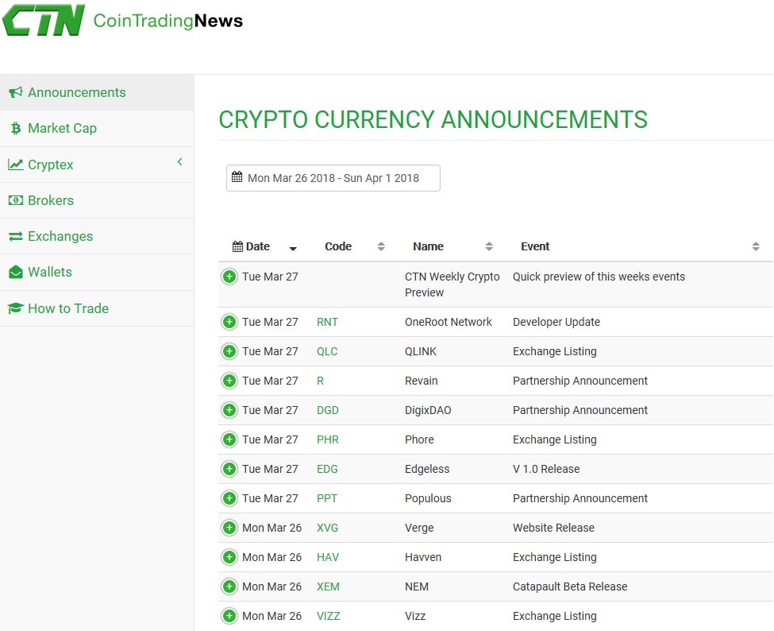Open the How to Trade menu item

pos(97,308)
